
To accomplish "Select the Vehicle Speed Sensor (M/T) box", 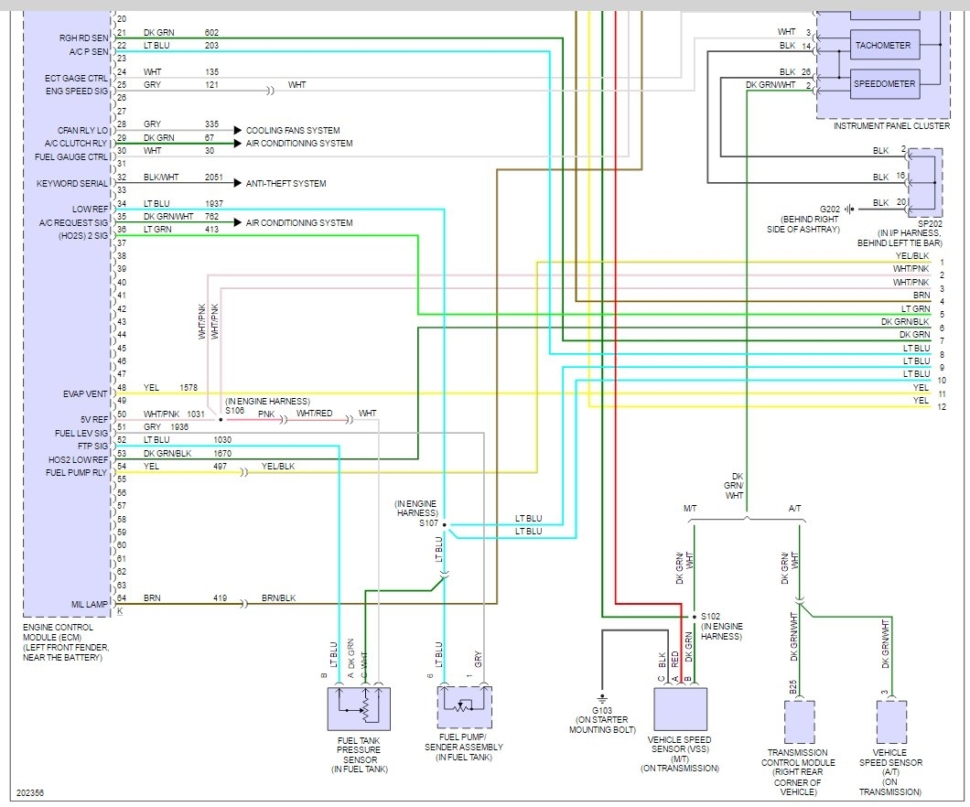I will point(681,709).
